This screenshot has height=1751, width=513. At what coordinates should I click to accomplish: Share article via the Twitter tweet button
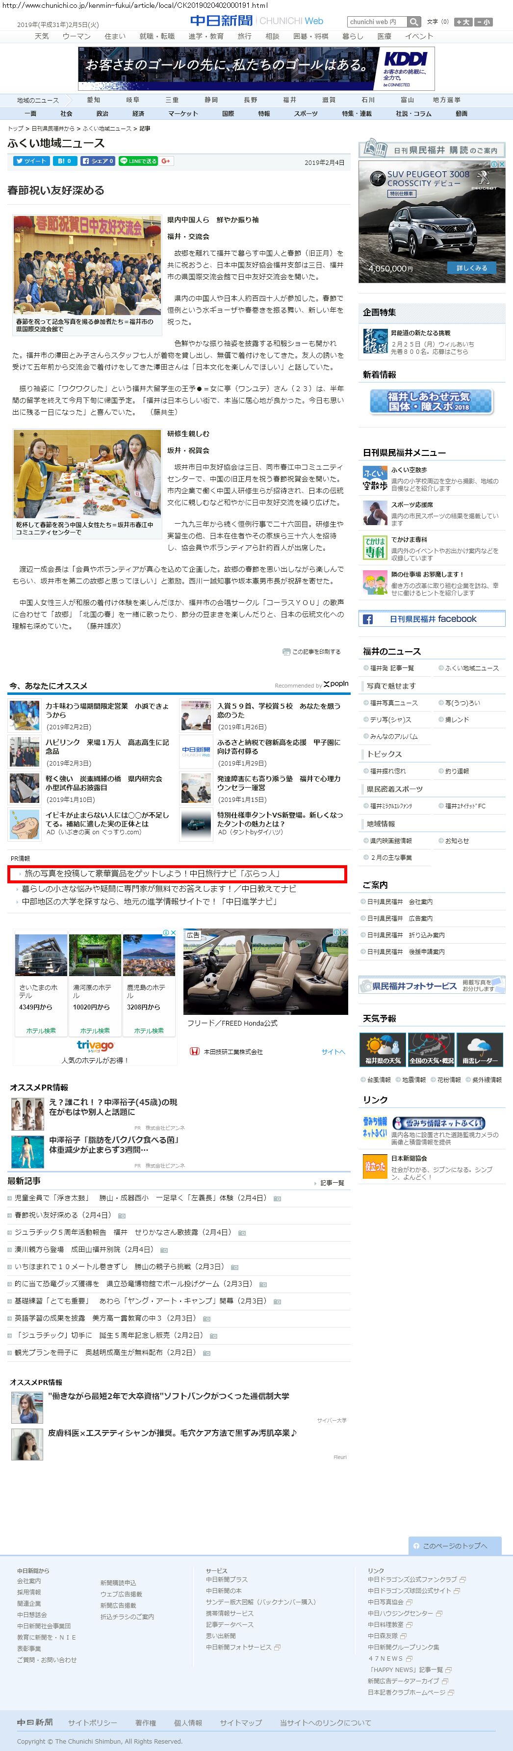tap(31, 161)
